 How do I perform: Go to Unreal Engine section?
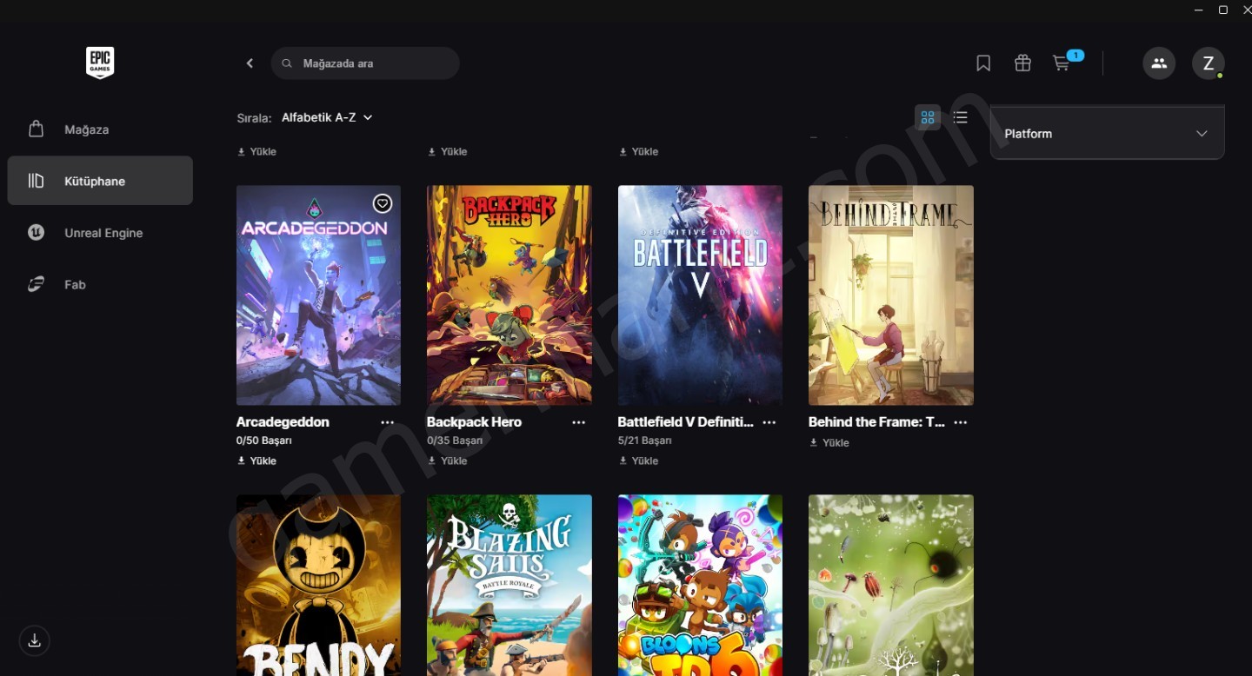click(100, 232)
